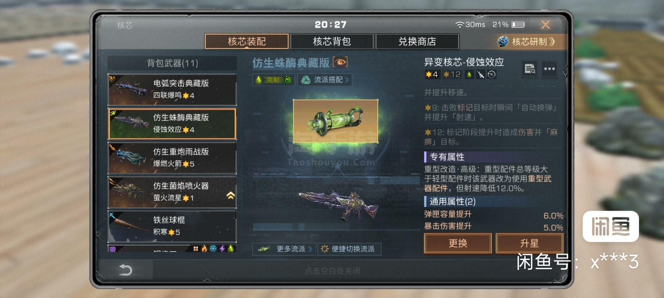Select 仿生重炮雨战版 weapon entry
Screen dimensions: 664x298
pyautogui.click(x=172, y=158)
